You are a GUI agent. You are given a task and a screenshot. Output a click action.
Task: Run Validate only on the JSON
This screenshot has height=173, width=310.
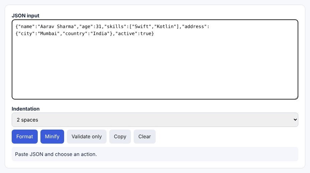pyautogui.click(x=87, y=137)
